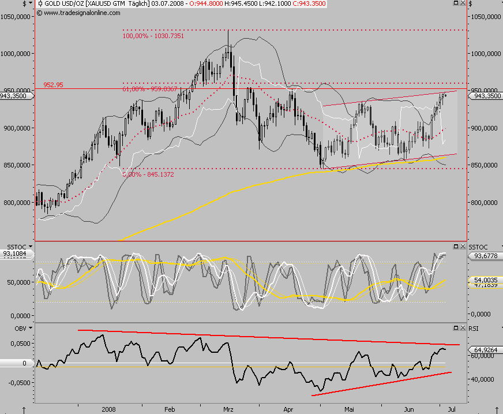The image size is (503, 414).
Task: Maximize the SSTOC indicator pane
Action: 456,247
